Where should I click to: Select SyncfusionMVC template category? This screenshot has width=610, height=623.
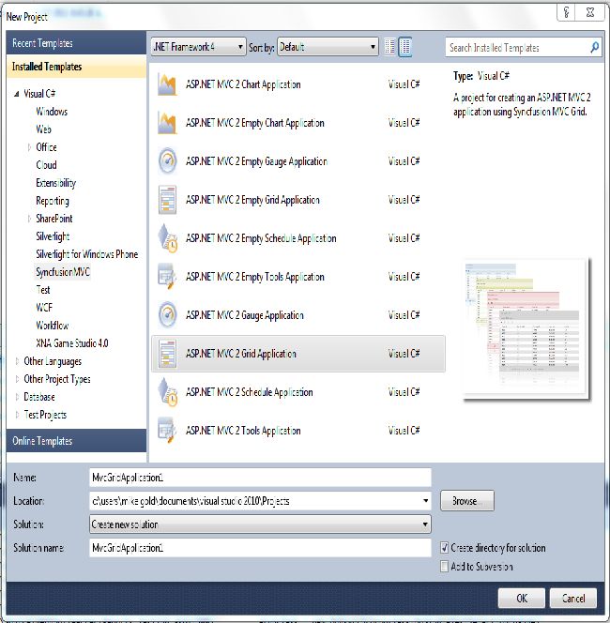pyautogui.click(x=63, y=272)
